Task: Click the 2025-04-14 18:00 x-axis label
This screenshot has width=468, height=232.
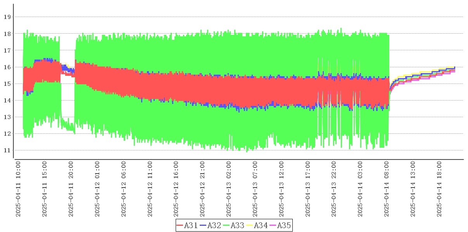Action: pyautogui.click(x=440, y=189)
